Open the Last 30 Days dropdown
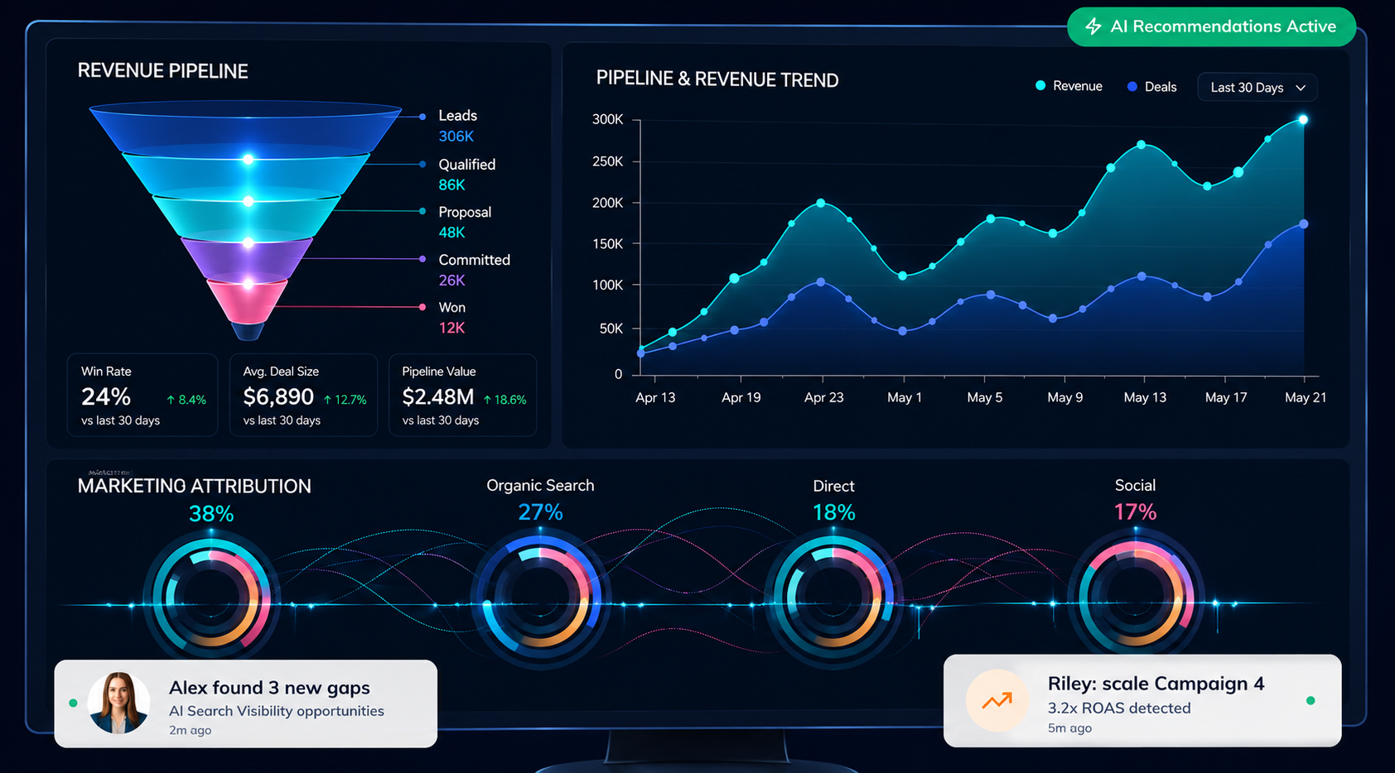This screenshot has height=773, width=1395. pos(1257,88)
